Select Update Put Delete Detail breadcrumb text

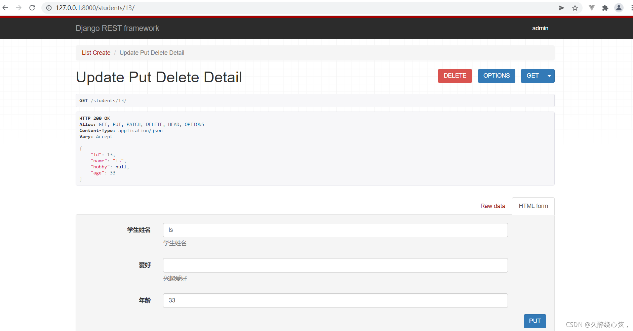[152, 53]
